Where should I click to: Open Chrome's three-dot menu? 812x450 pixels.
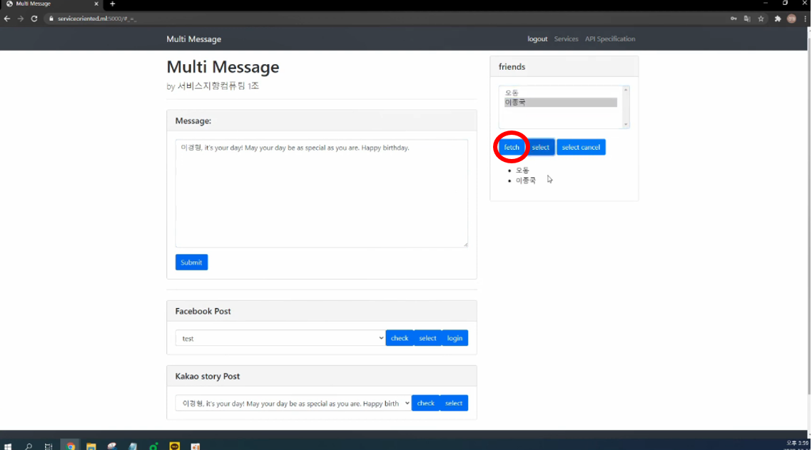(806, 19)
